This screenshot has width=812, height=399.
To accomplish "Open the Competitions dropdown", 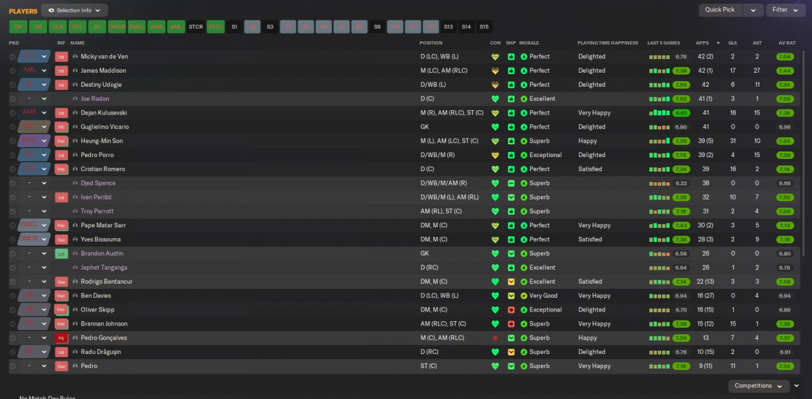I will (759, 386).
